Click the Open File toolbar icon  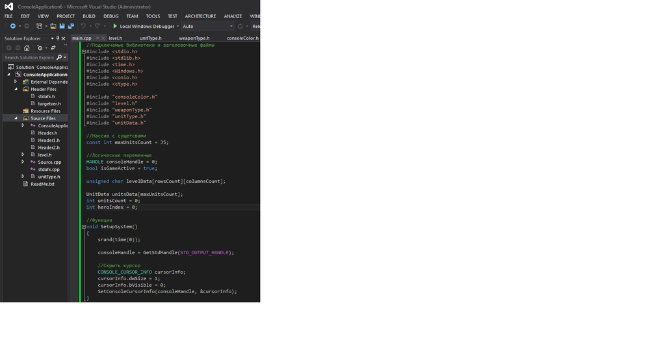pos(53,26)
